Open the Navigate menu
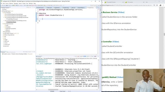165x92 pixels. click(16, 3)
